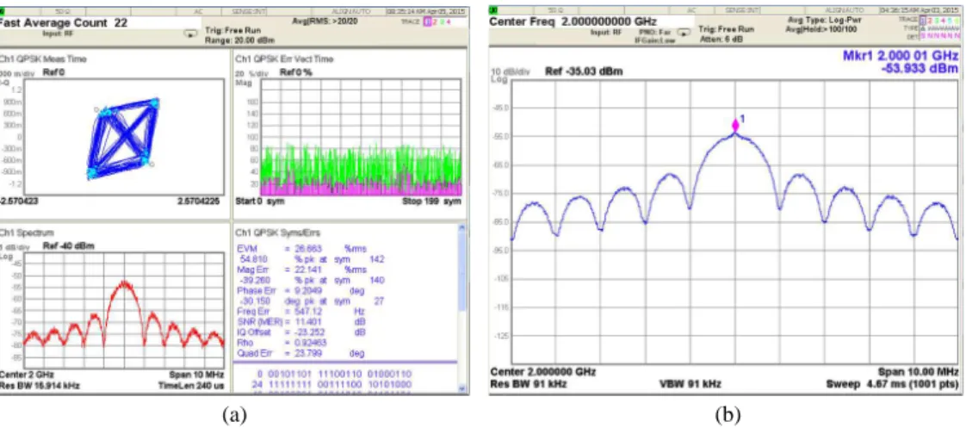Viewport: 966px width, 428px height.
Task: Click the Res BW 91 kHz label
Action: pyautogui.click(x=528, y=384)
